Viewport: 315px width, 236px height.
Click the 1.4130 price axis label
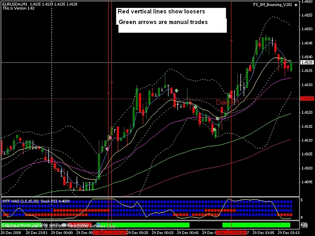point(307,85)
